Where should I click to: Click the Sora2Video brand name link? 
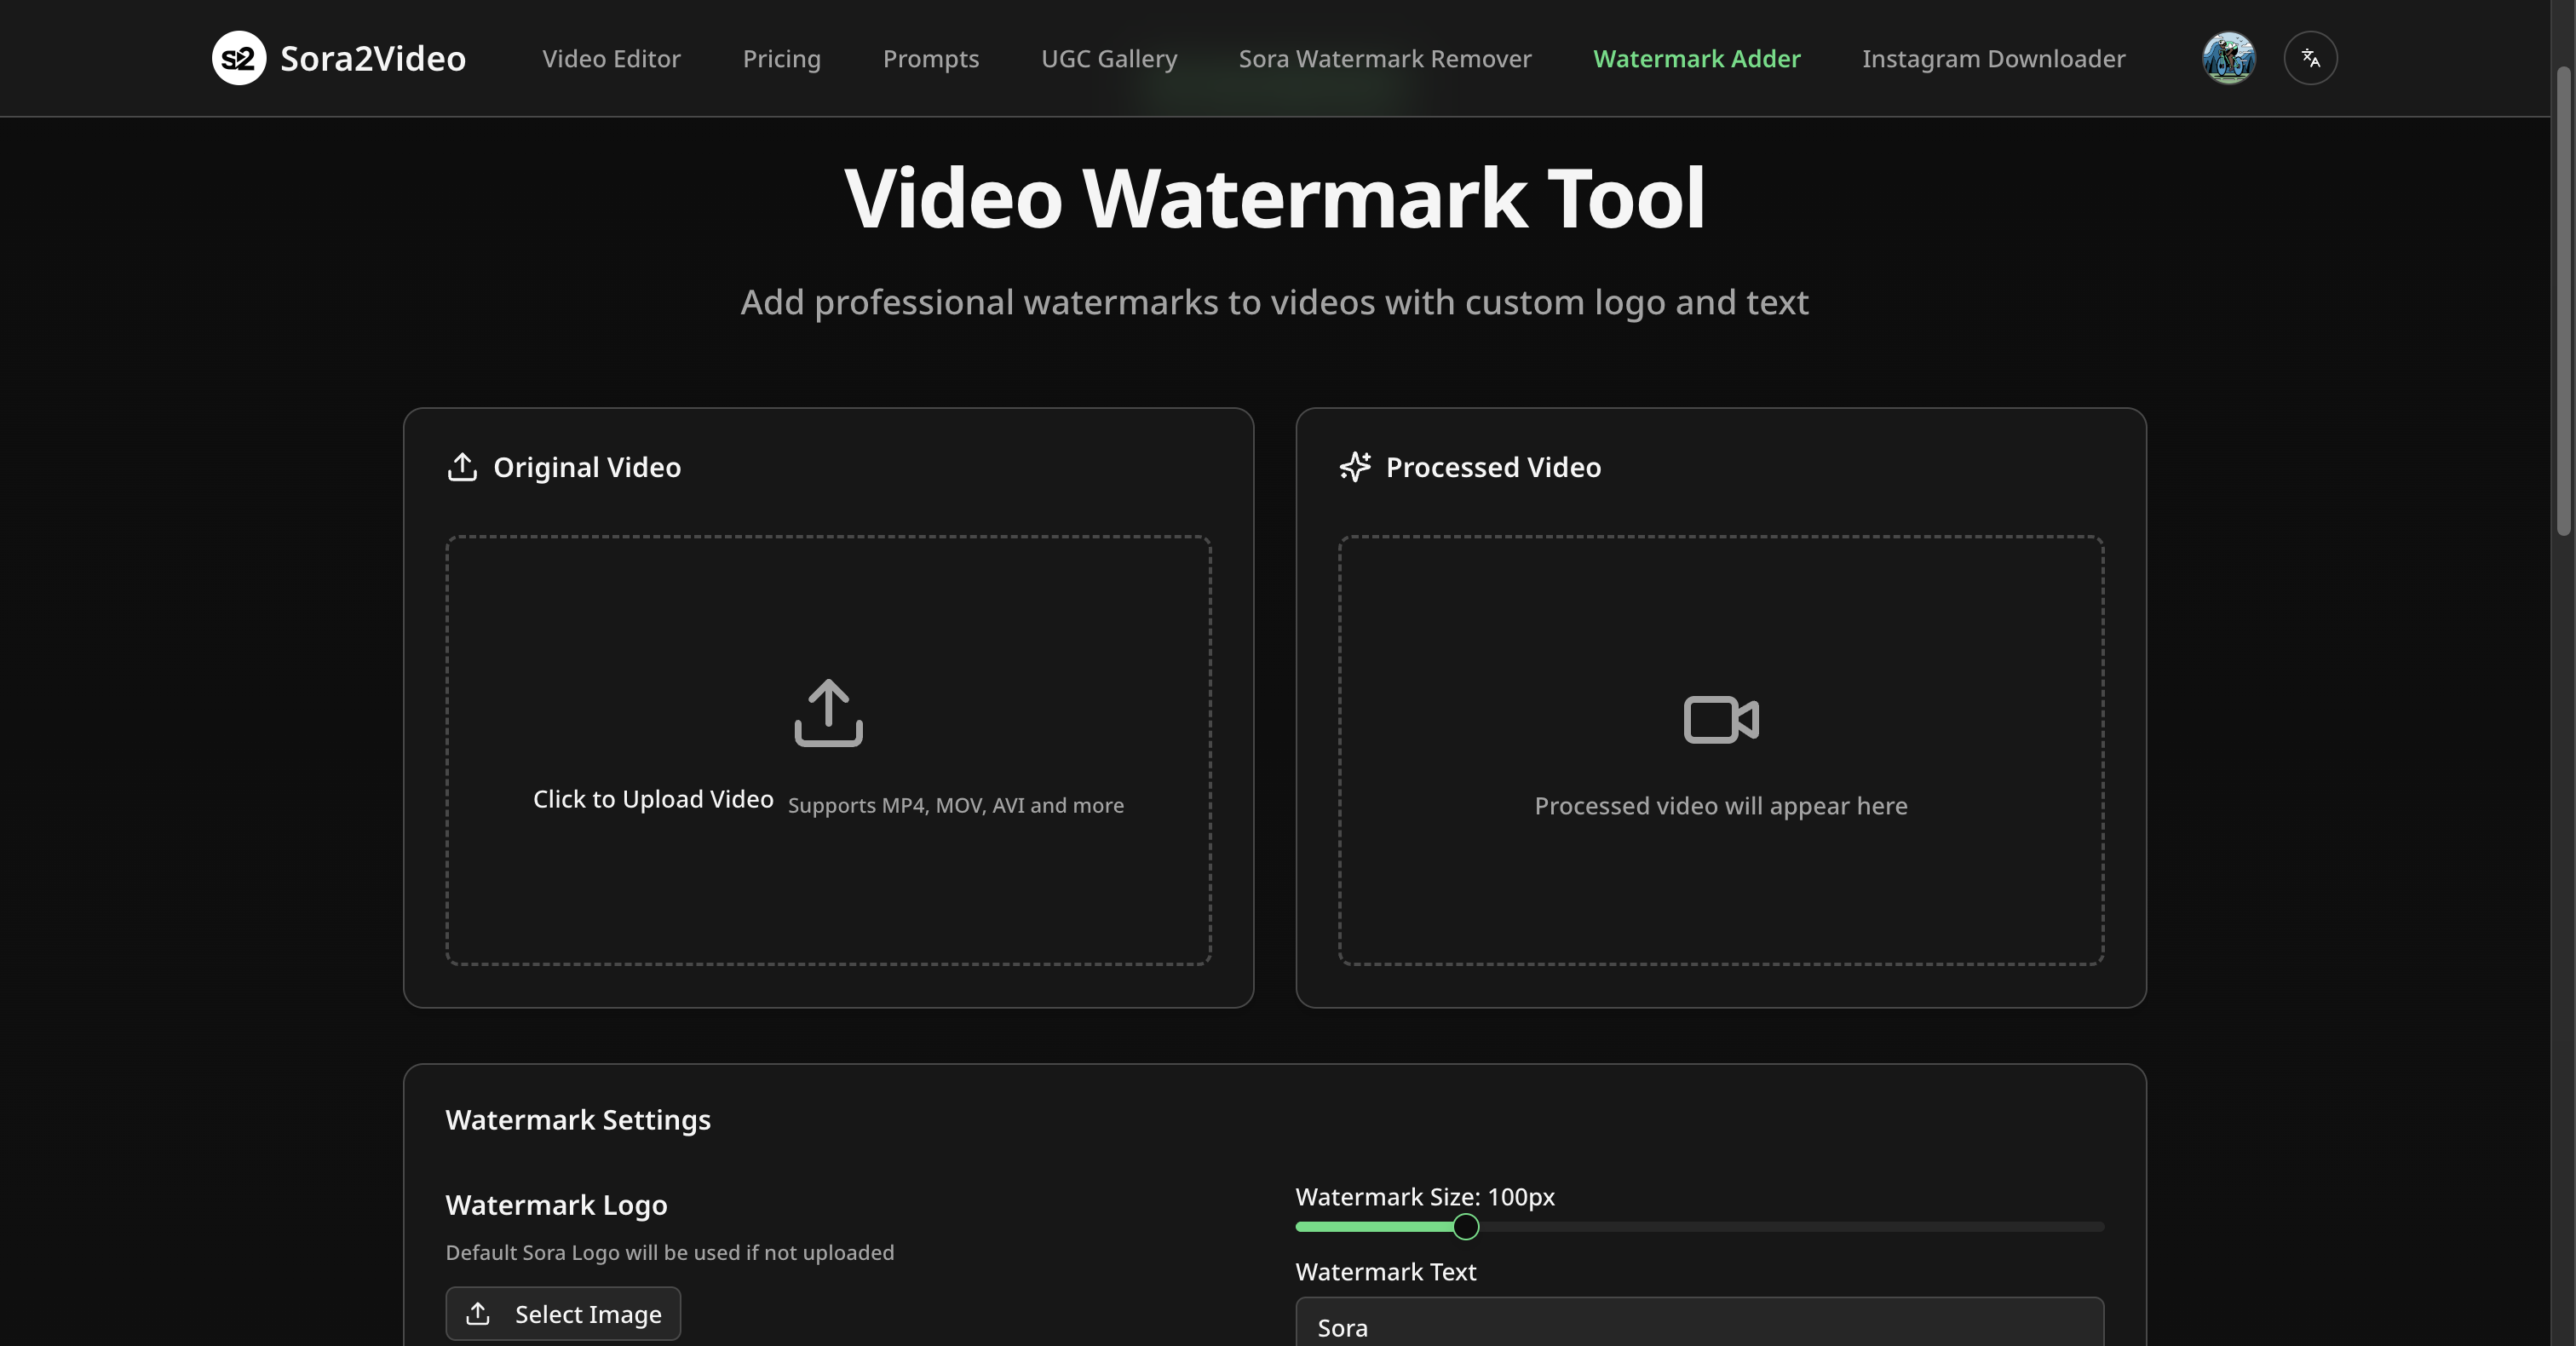[373, 59]
